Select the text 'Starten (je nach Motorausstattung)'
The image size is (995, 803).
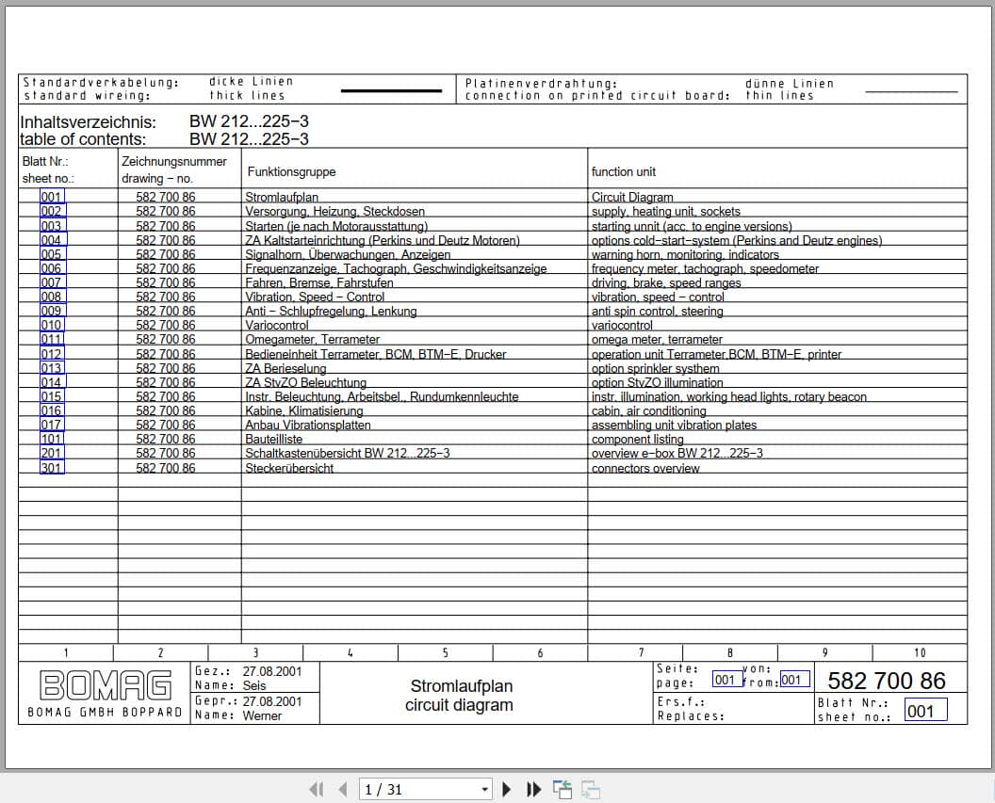(336, 226)
